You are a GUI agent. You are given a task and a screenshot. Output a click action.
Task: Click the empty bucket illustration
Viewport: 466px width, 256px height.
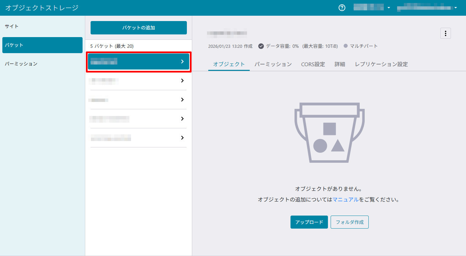(329, 133)
